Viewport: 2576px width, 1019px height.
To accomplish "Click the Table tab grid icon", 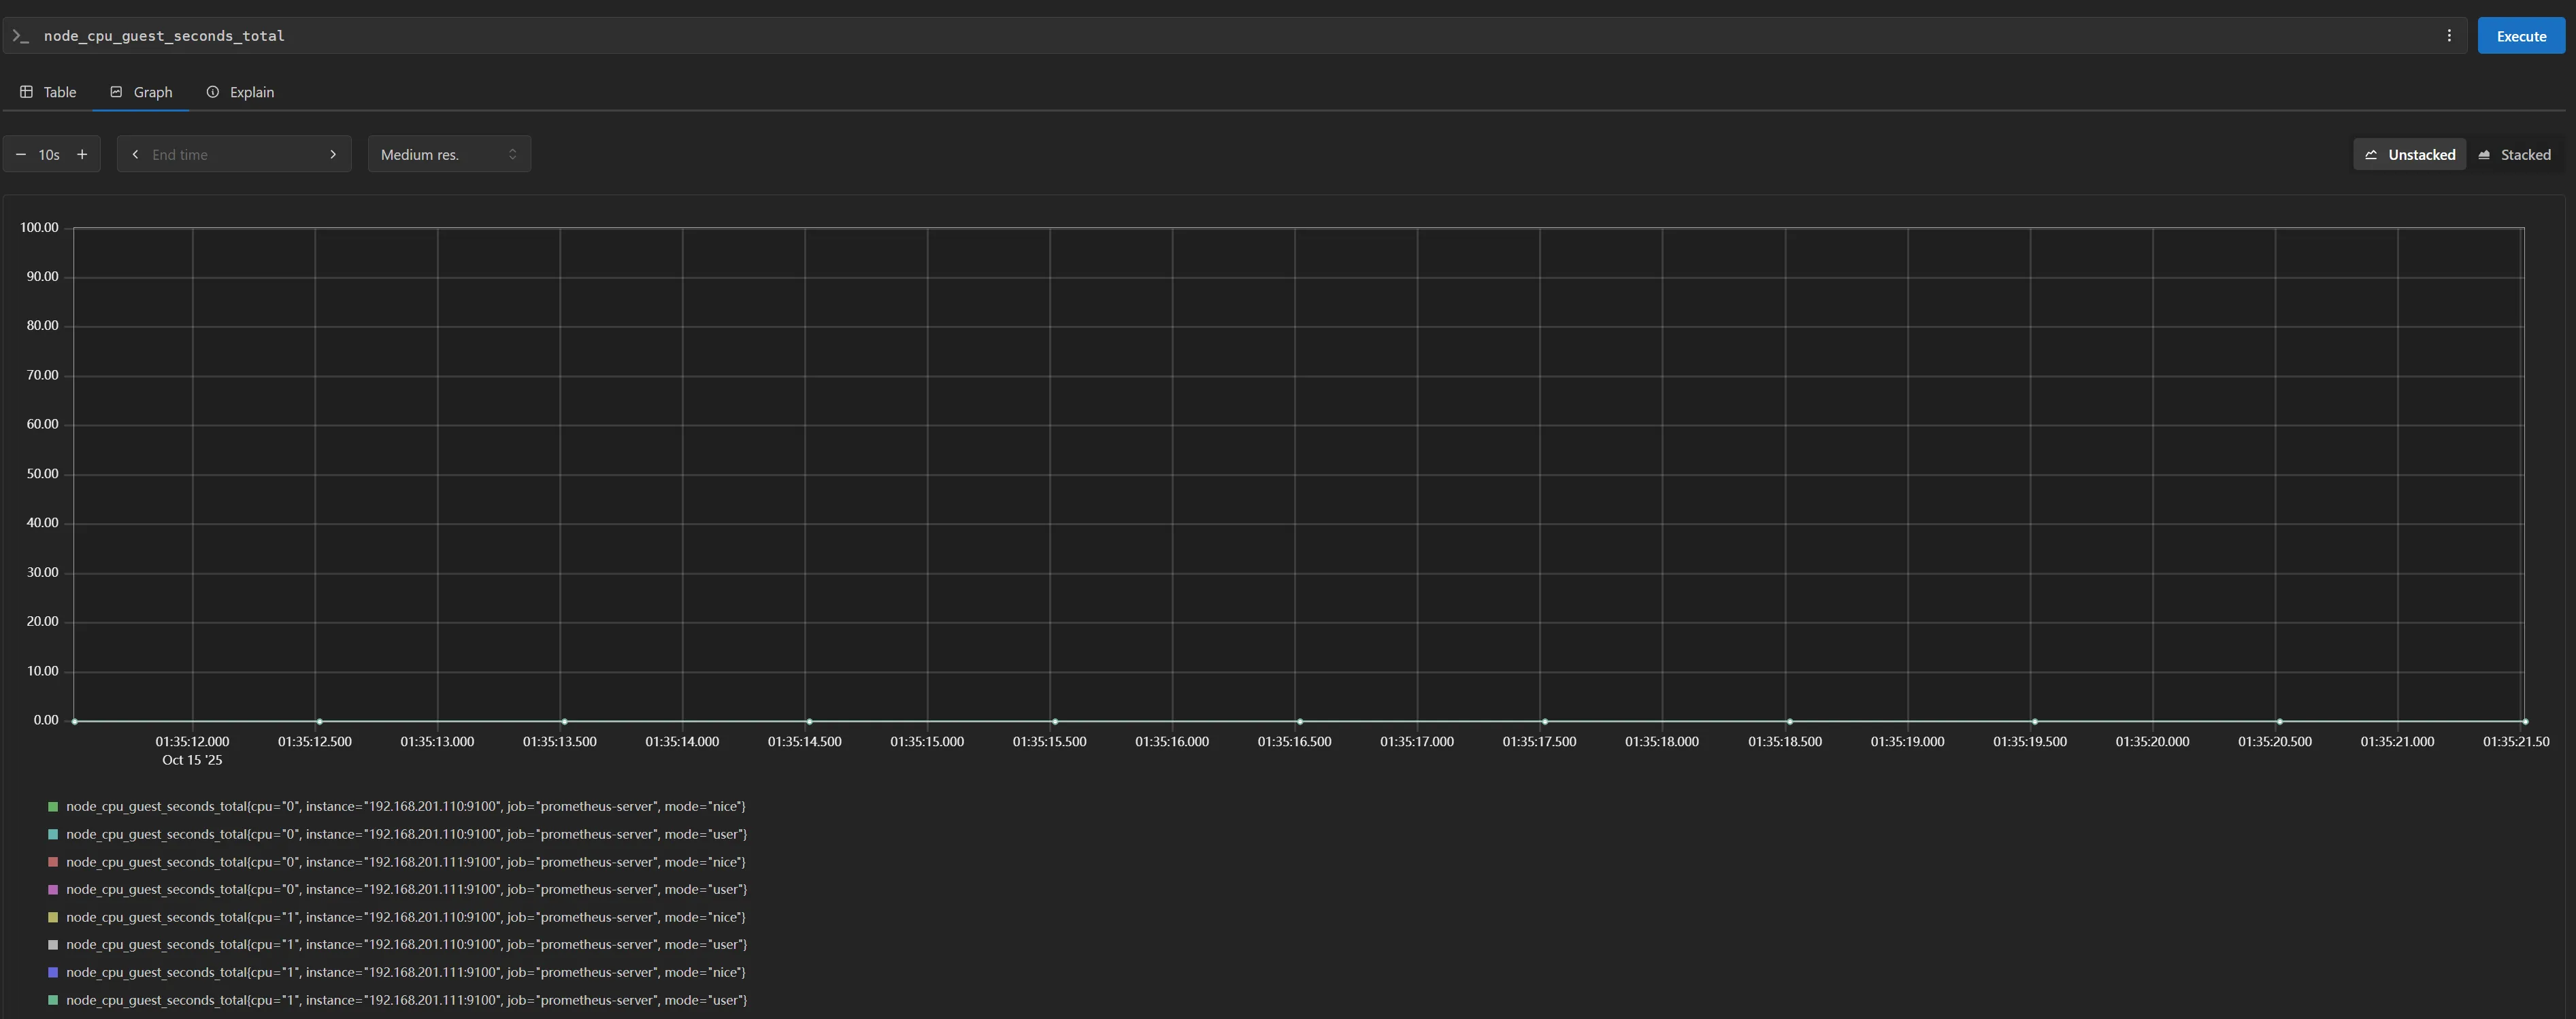I will [x=27, y=92].
